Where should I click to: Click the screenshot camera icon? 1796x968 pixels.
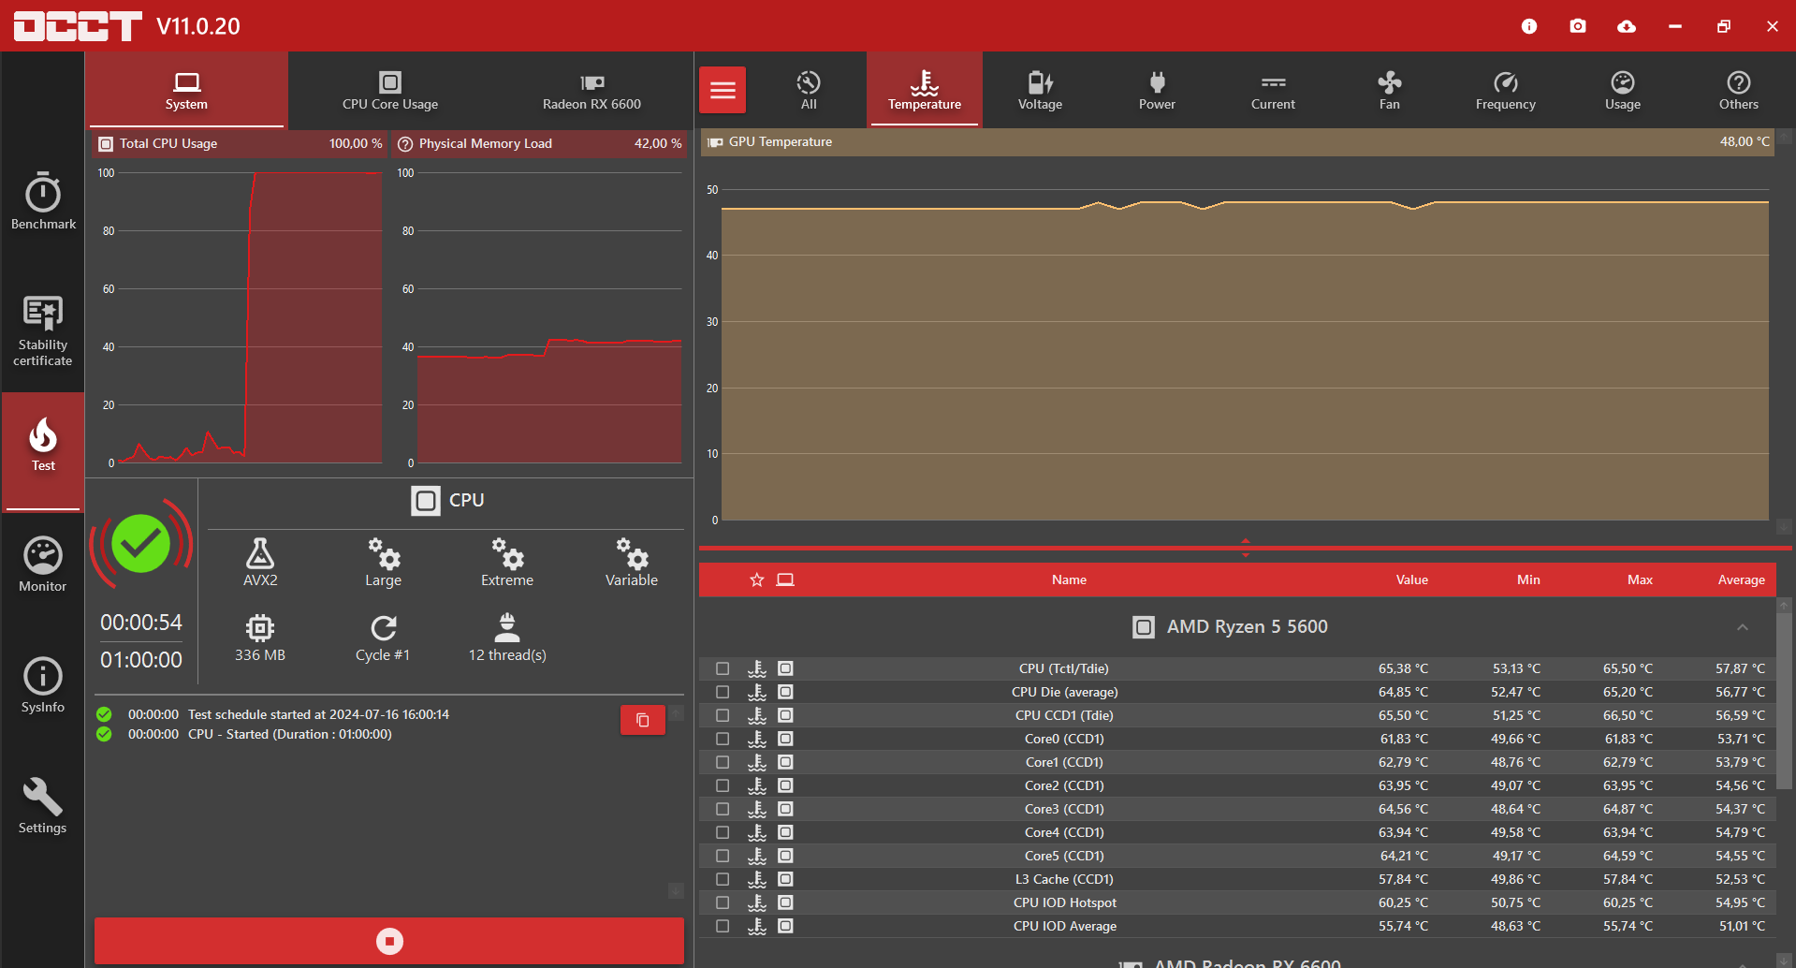(x=1578, y=26)
